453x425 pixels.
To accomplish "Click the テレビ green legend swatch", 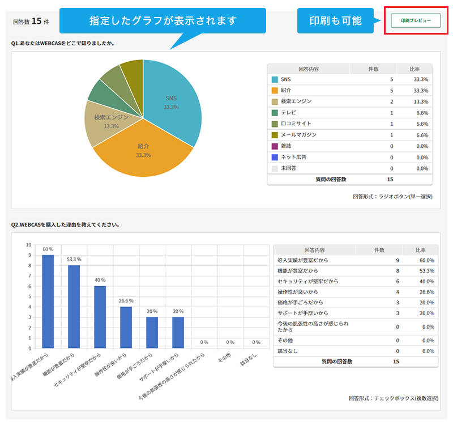I will [275, 113].
